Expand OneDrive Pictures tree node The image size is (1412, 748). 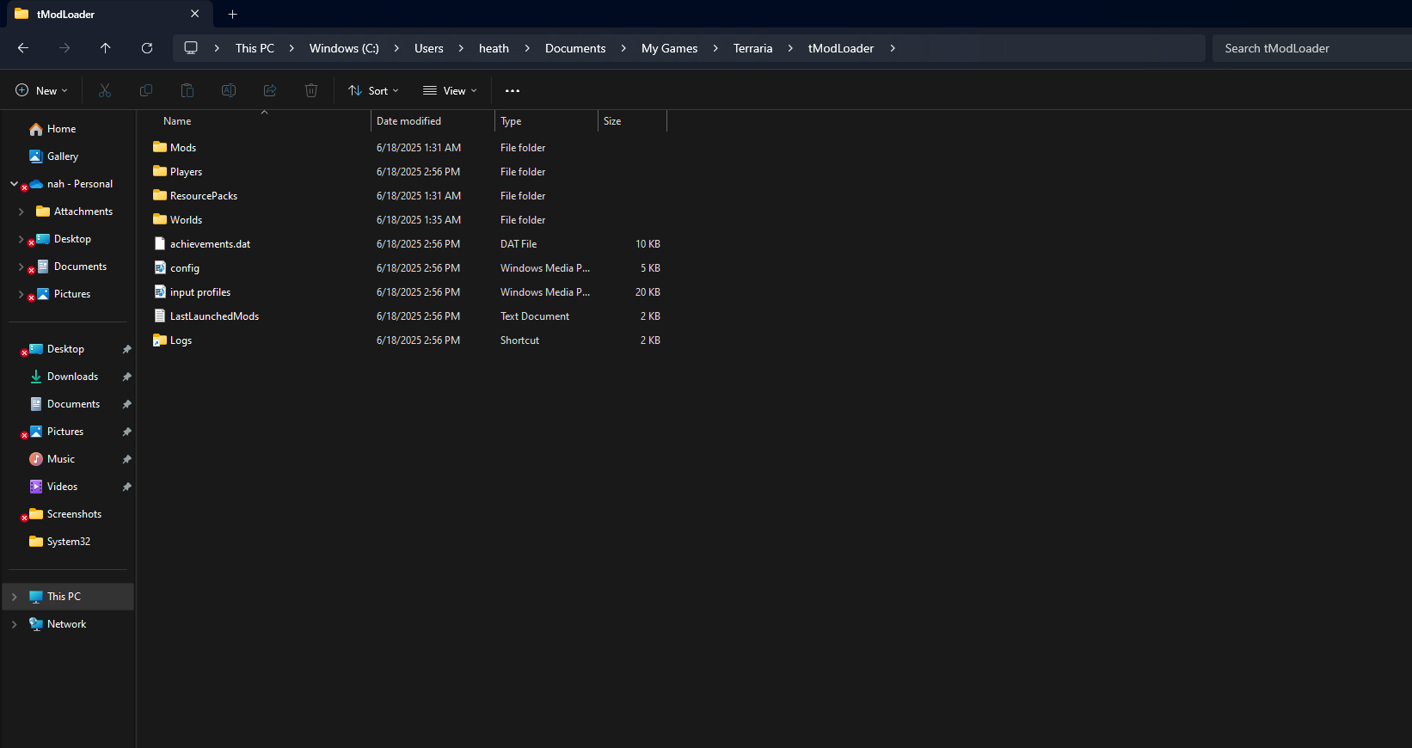(21, 294)
